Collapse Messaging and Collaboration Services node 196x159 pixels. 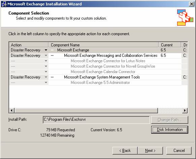click(x=52, y=55)
